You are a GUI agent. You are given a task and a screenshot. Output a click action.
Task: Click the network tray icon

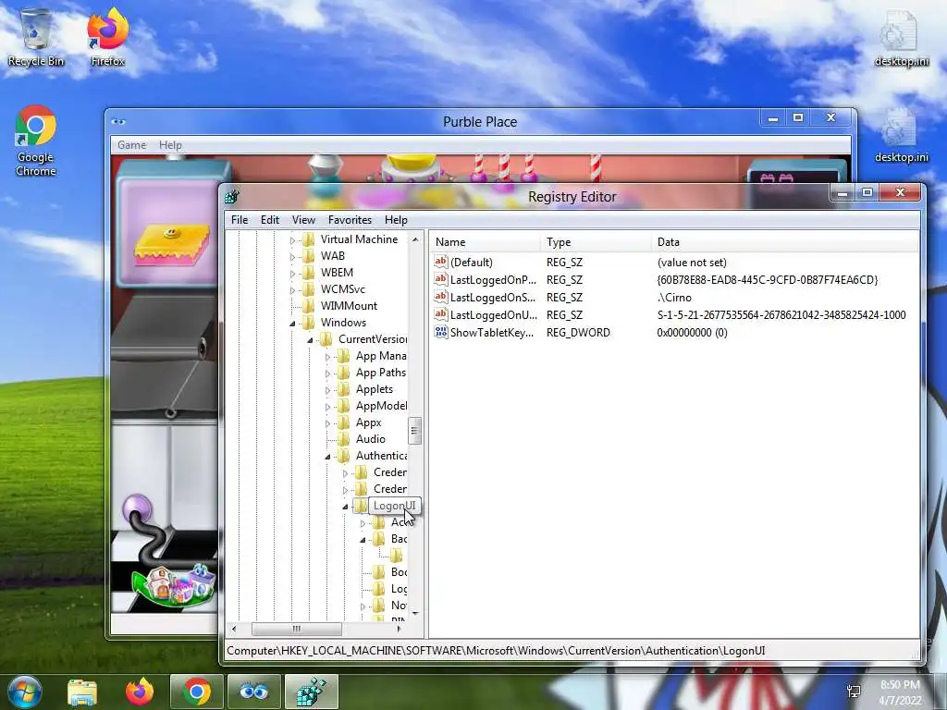click(854, 692)
